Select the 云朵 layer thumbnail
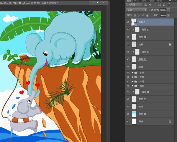Screen dimensions: 177x142 pyautogui.click(x=134, y=107)
